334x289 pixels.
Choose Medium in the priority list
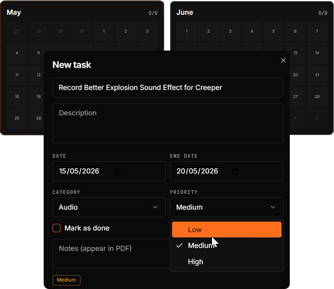[x=226, y=245]
